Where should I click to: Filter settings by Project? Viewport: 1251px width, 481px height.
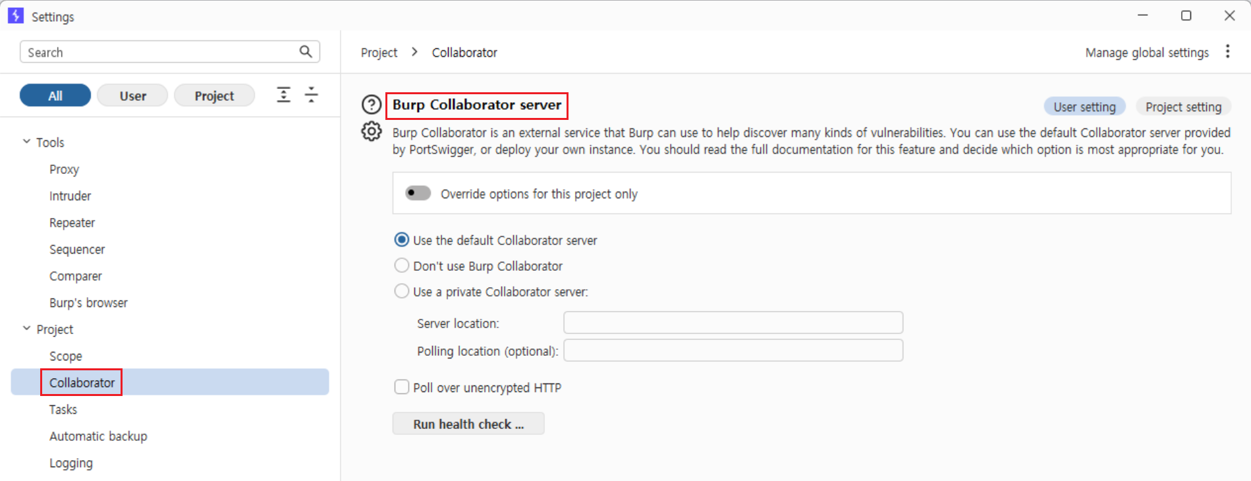(214, 96)
